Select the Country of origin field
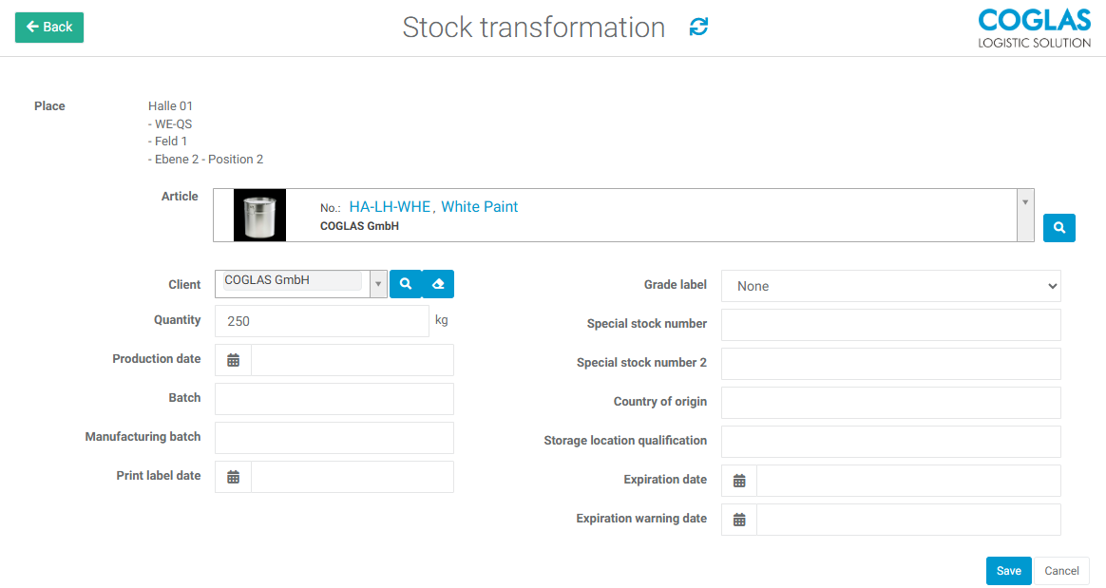 click(x=890, y=403)
